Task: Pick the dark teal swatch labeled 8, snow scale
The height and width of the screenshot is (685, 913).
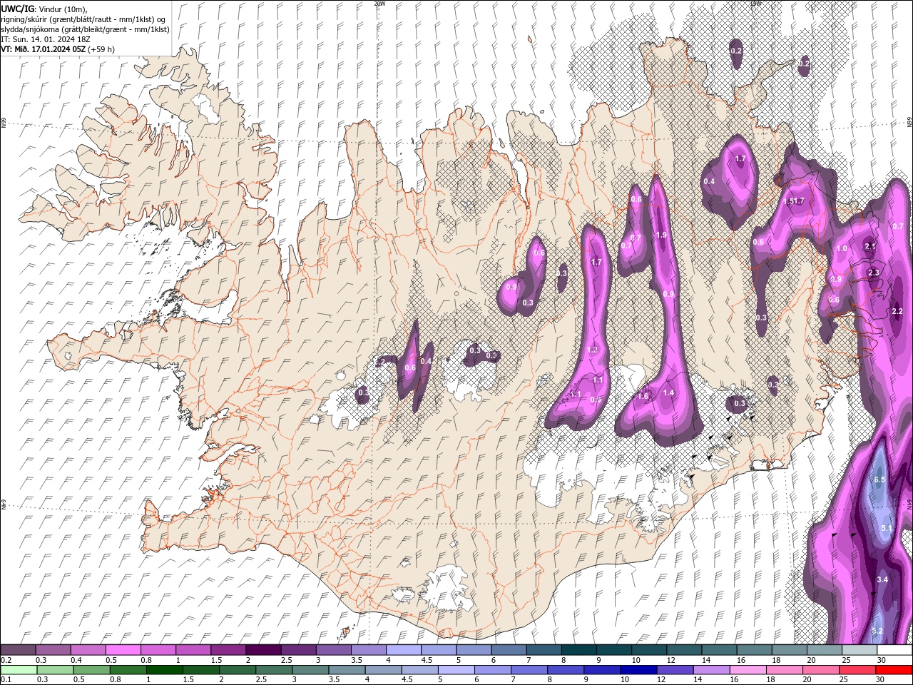Action: coord(578,650)
